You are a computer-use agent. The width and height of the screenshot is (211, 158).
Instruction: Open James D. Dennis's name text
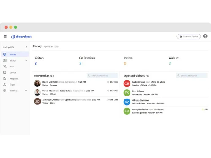(x=51, y=100)
